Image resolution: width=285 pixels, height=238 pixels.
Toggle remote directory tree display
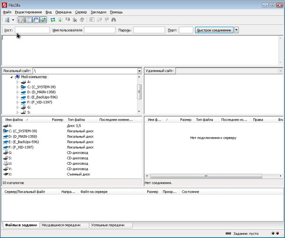click(36, 20)
